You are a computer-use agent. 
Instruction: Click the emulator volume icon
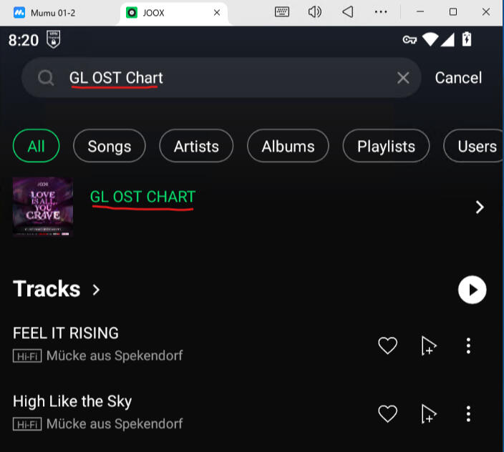315,12
